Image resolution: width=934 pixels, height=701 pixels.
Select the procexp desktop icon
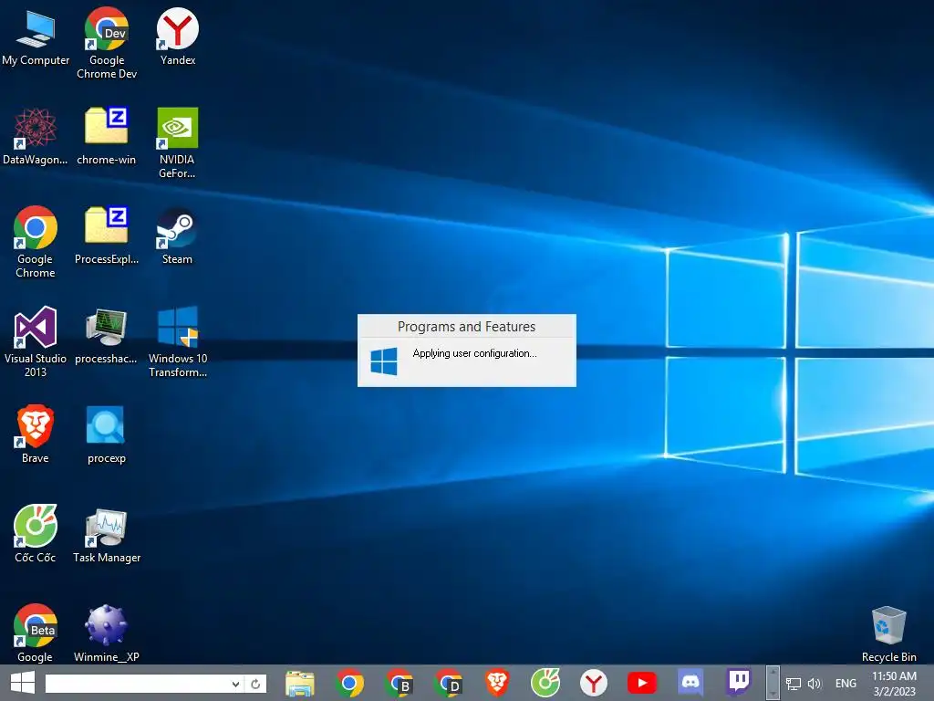pos(107,434)
